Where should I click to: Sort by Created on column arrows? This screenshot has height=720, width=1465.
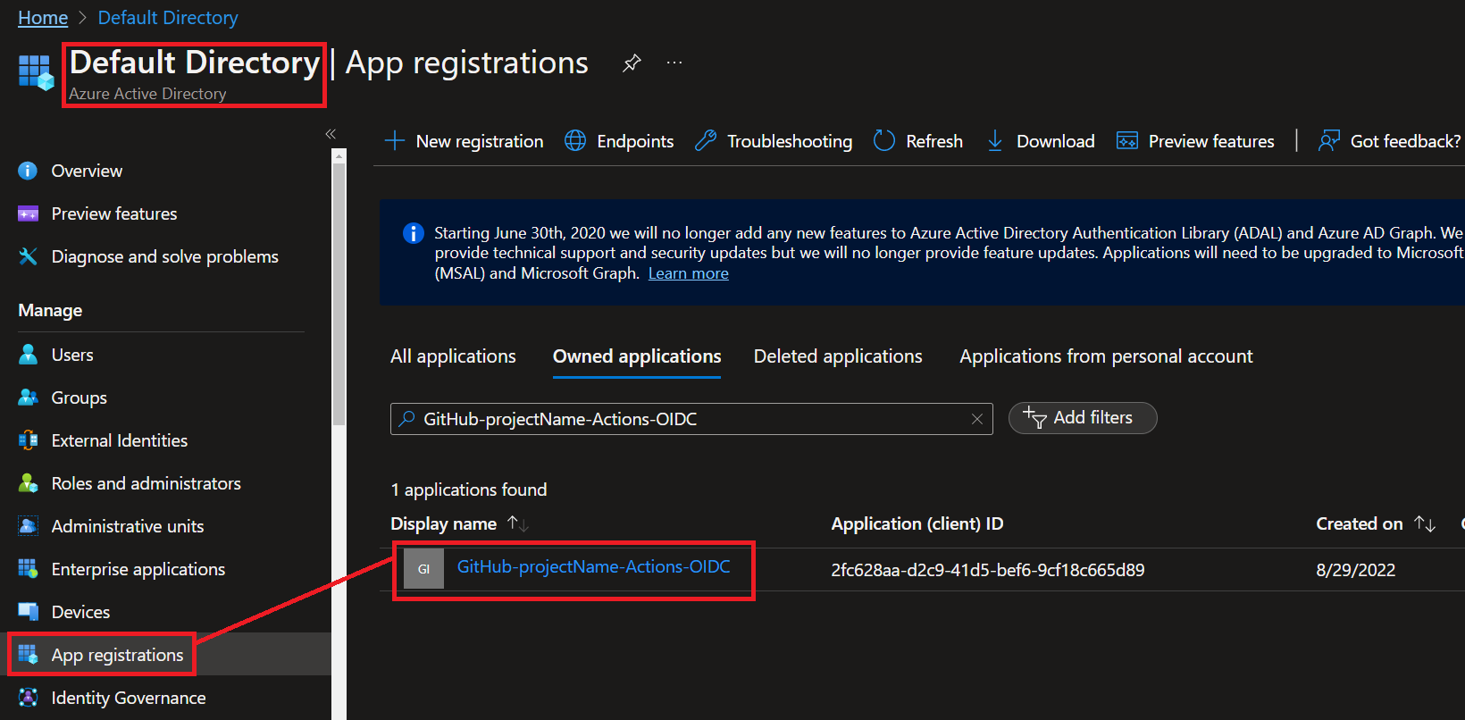(x=1425, y=523)
